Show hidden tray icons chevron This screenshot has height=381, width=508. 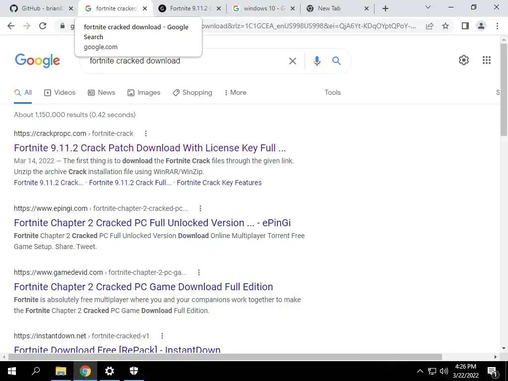click(x=420, y=371)
